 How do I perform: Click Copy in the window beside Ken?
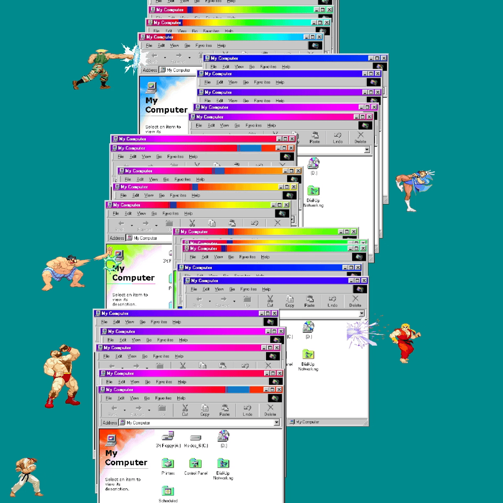pos(290,301)
